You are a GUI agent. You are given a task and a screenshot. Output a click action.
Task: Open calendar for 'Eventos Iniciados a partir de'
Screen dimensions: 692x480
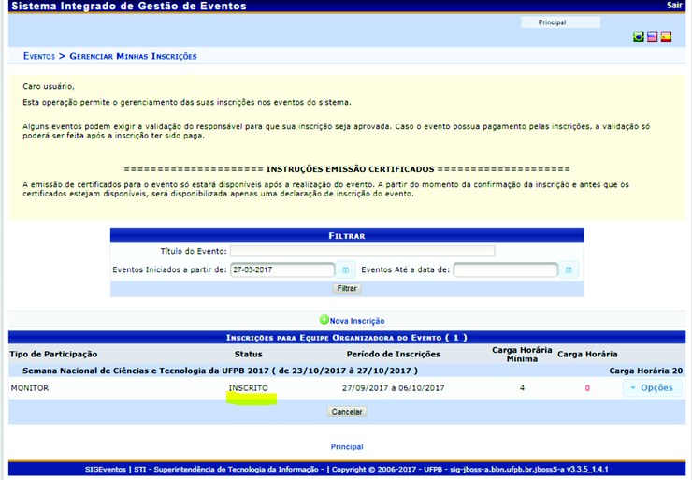[345, 270]
